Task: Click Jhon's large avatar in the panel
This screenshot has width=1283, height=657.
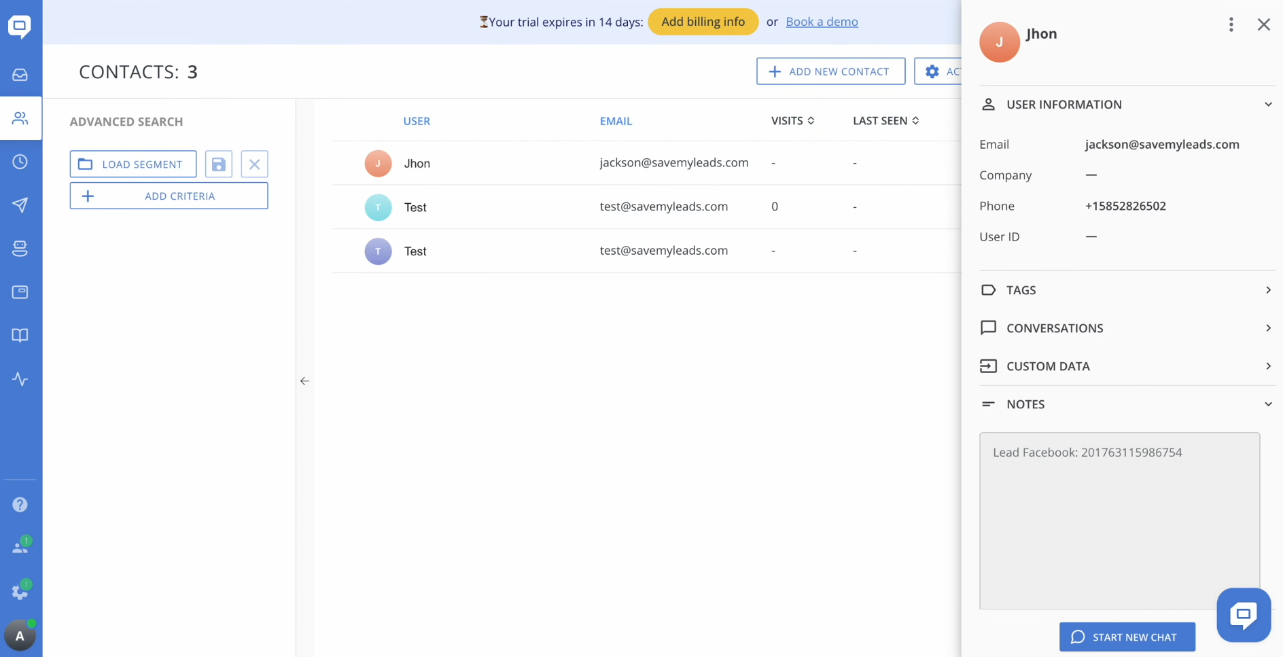Action: [999, 42]
